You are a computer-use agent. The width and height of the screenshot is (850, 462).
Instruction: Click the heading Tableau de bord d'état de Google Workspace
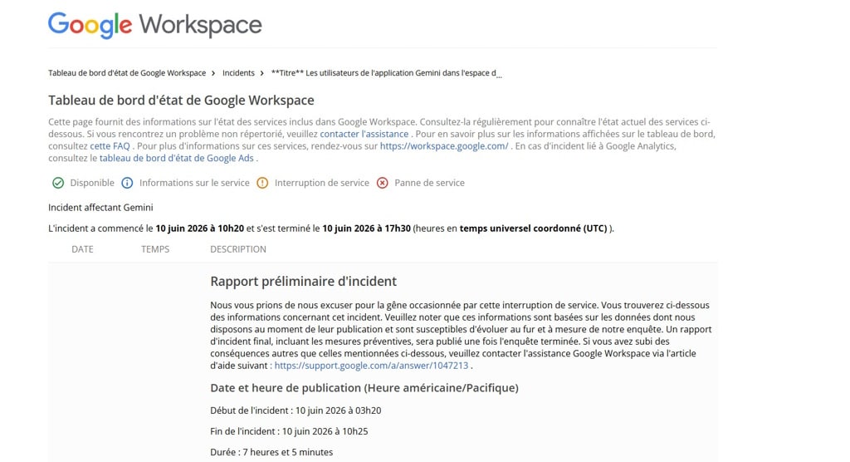181,101
